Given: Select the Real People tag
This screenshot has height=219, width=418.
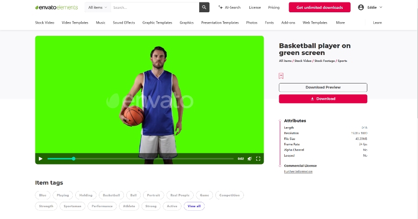Looking at the screenshot, I should tap(180, 195).
